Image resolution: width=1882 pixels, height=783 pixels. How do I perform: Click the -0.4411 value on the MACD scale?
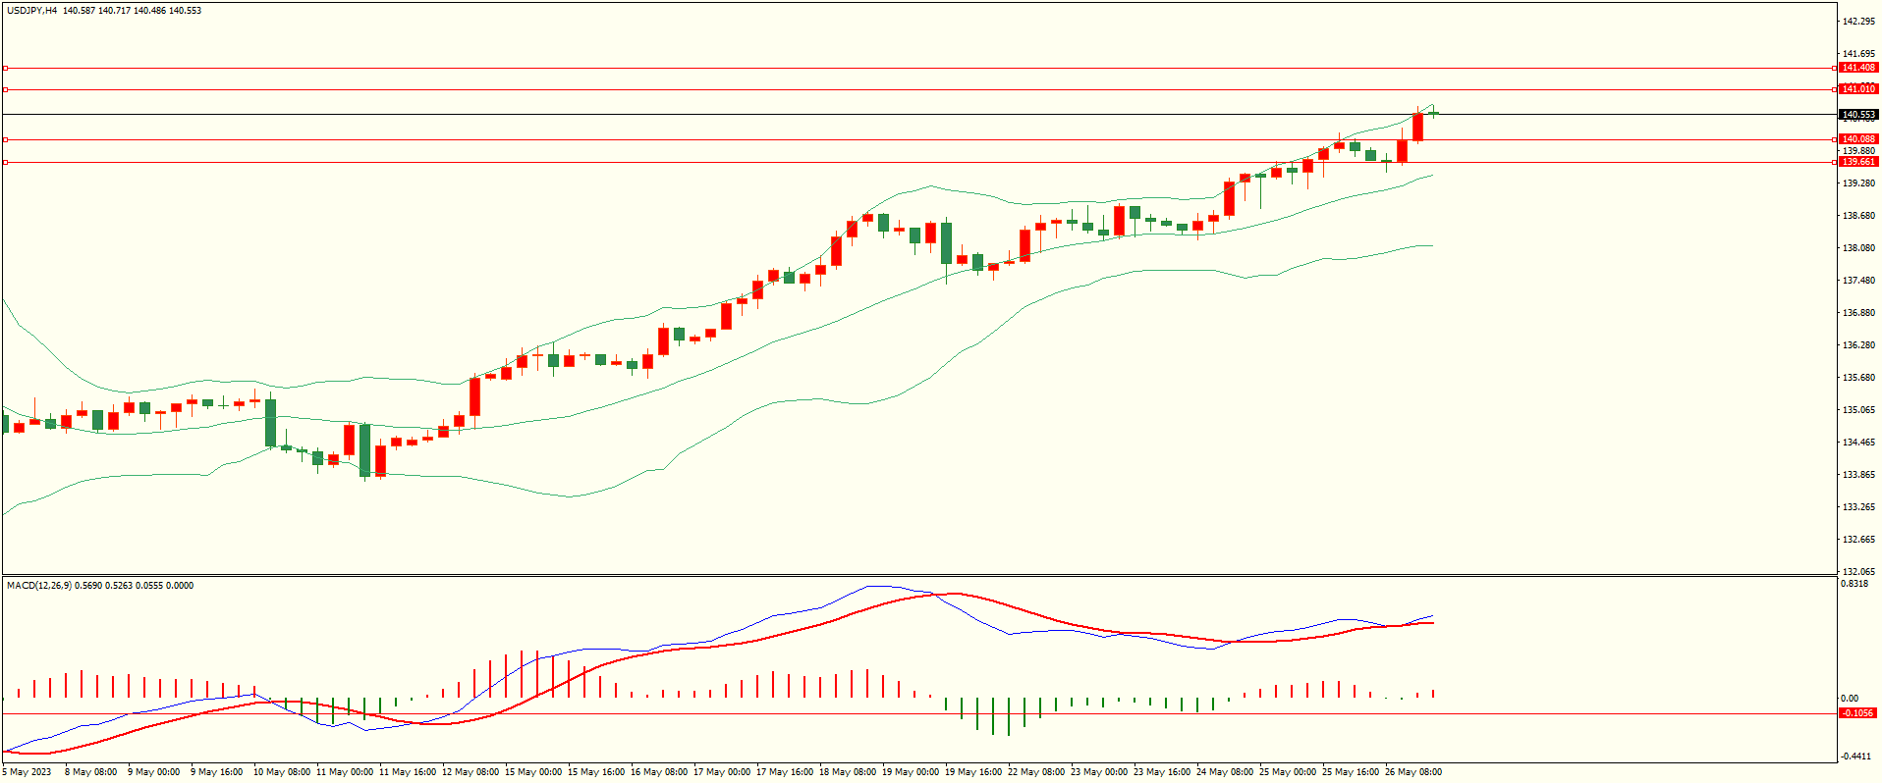click(x=1855, y=756)
